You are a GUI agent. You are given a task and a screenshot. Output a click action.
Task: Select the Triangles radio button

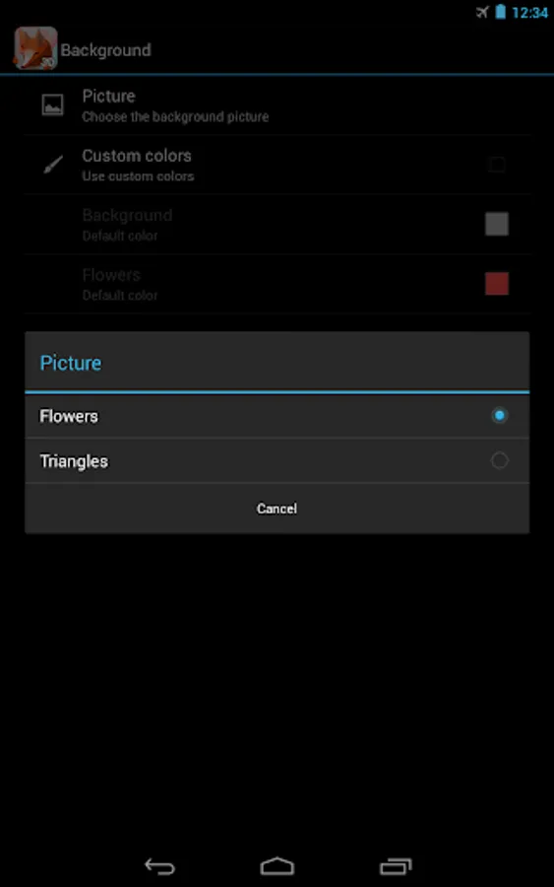pos(499,460)
